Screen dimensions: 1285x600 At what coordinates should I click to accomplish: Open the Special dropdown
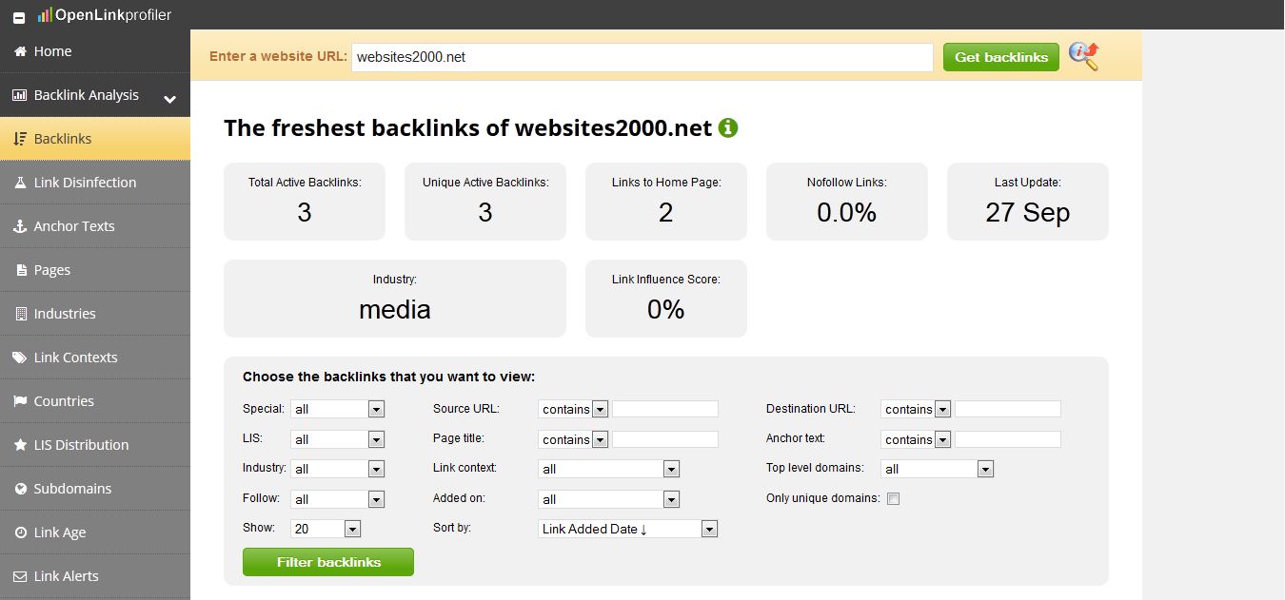(337, 409)
